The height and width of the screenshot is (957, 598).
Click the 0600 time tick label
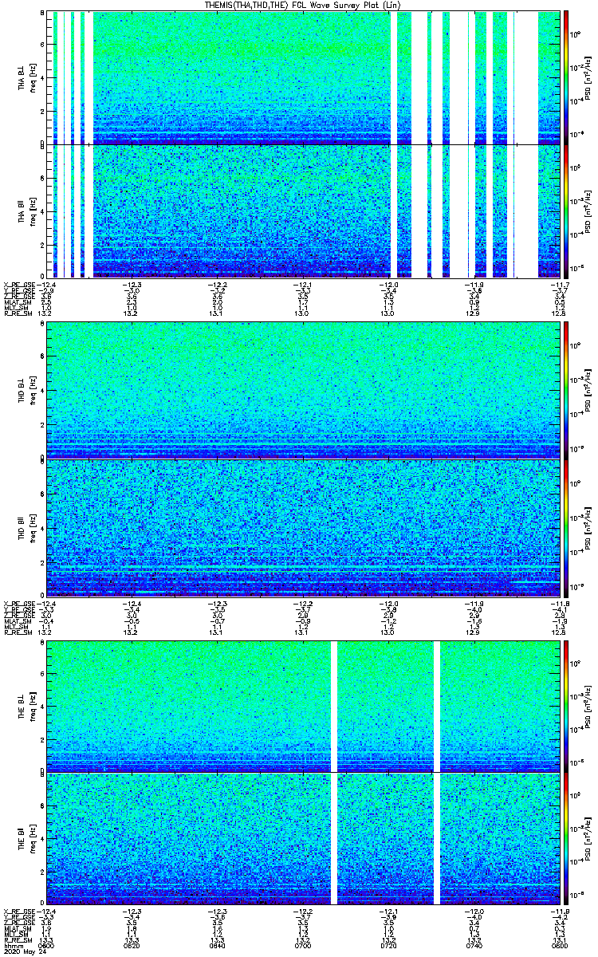[48, 947]
